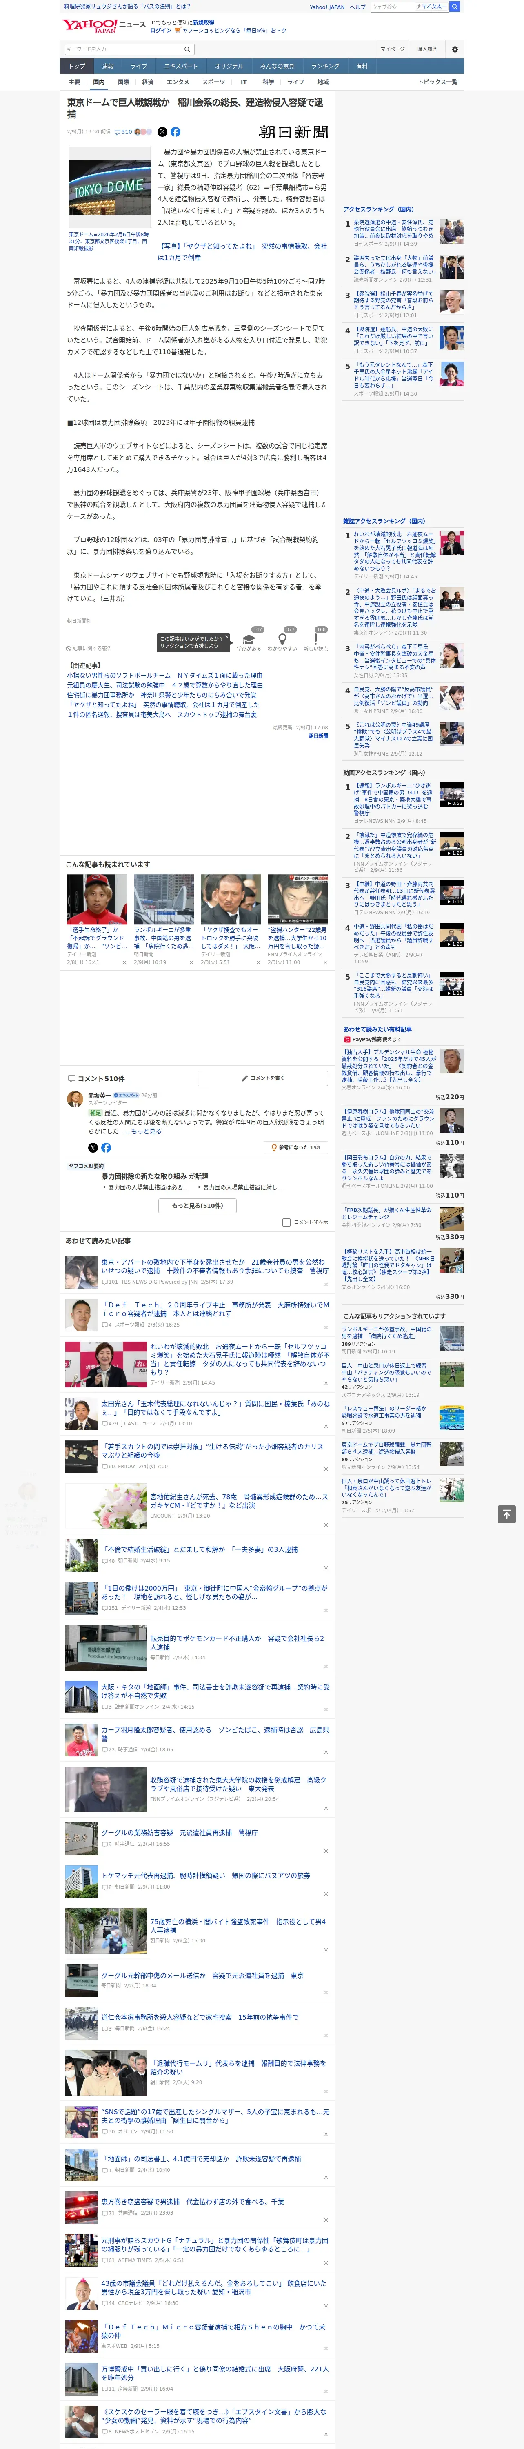Open トピックス一覧 link
The height and width of the screenshot is (2449, 524).
437,82
